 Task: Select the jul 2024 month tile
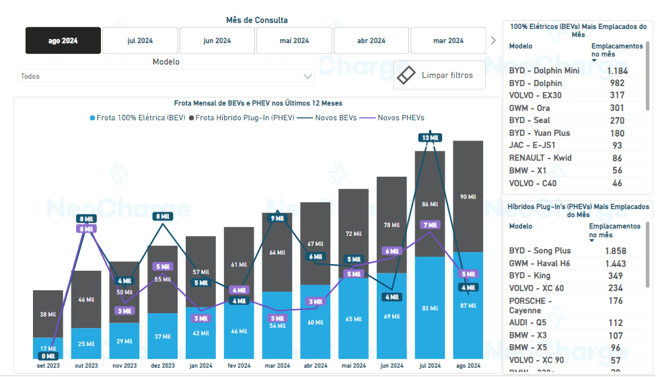click(x=140, y=40)
